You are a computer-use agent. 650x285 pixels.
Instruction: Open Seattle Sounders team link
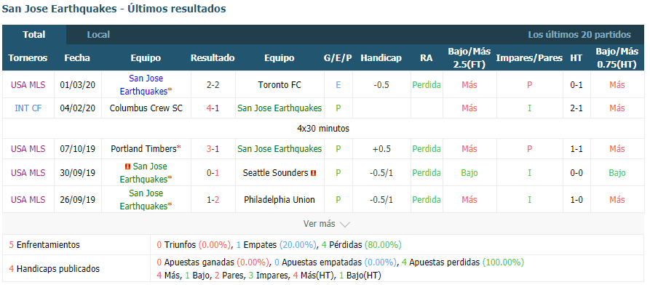pos(275,173)
